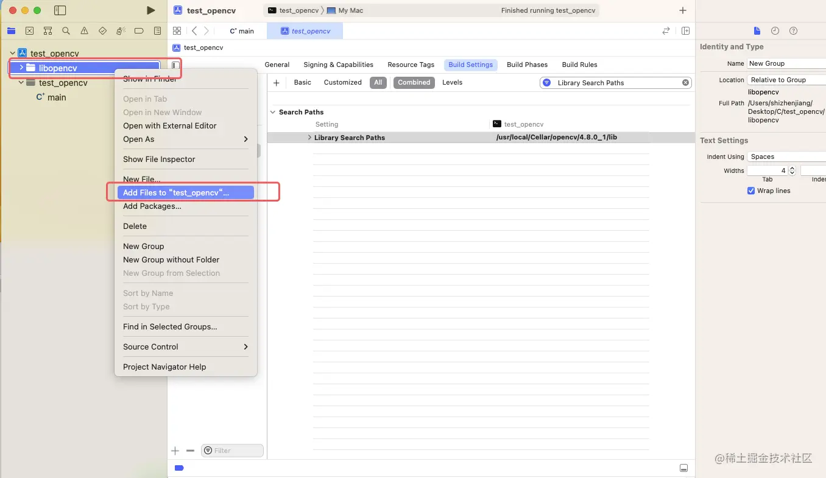Open the Report navigator icon
The height and width of the screenshot is (478, 826).
[x=157, y=31]
